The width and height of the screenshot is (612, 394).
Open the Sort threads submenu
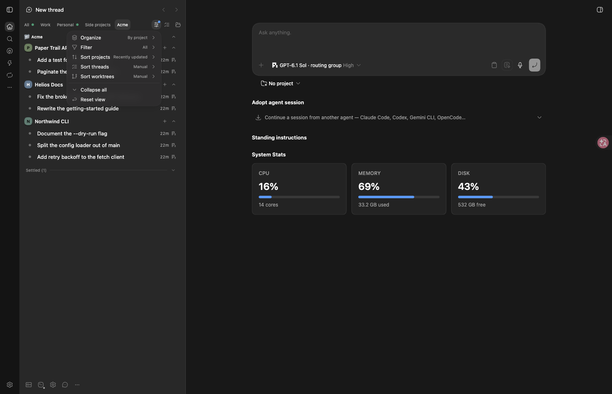114,67
